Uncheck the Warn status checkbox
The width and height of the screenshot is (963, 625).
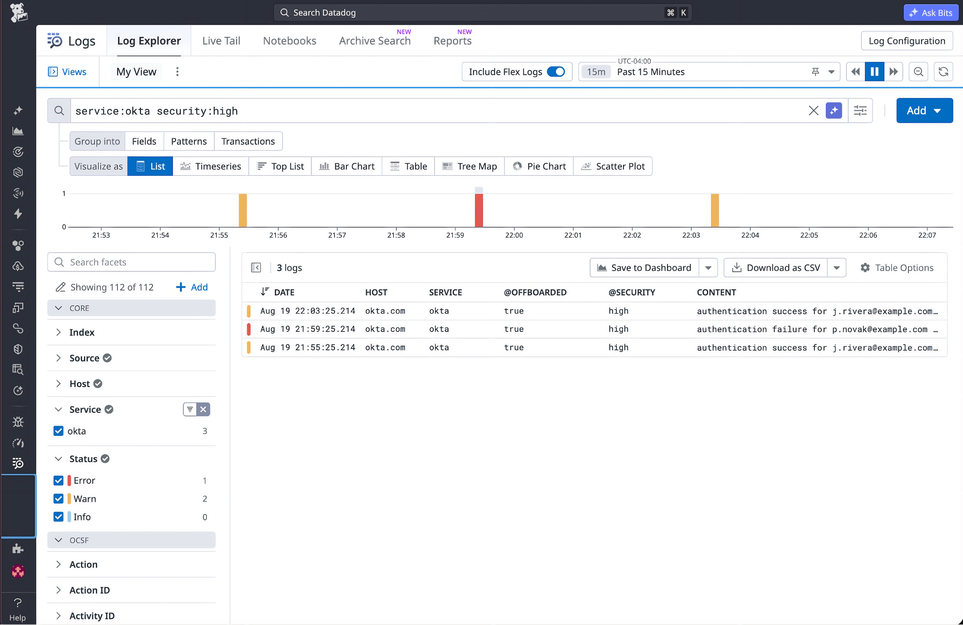(58, 499)
